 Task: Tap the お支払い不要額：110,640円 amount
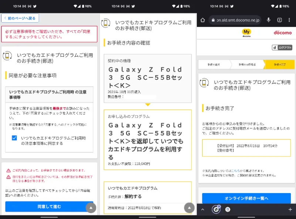click(x=129, y=164)
